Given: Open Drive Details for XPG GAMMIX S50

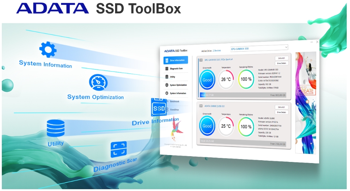Looking at the screenshot, I should click(281, 63).
